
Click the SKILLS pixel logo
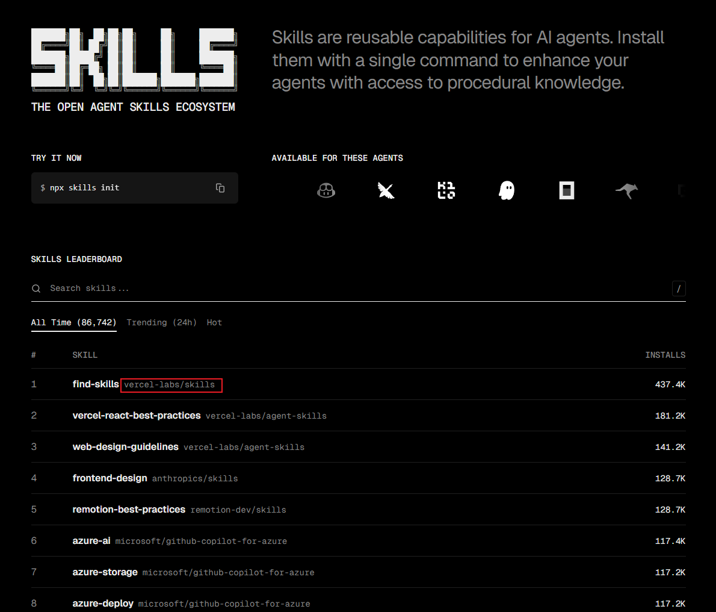(x=134, y=59)
